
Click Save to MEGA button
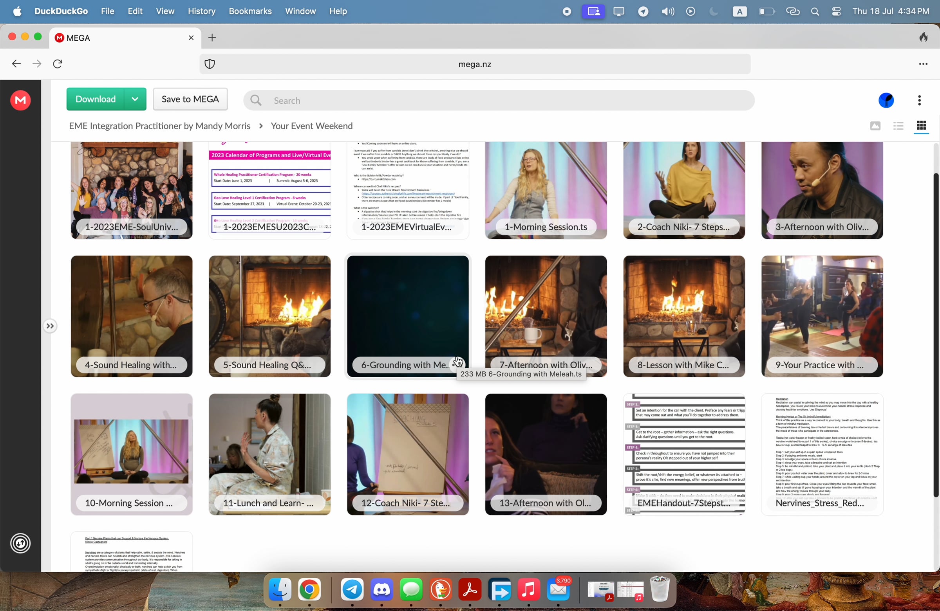190,99
